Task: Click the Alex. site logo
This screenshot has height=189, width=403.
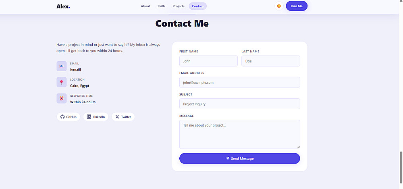Action: (x=63, y=6)
